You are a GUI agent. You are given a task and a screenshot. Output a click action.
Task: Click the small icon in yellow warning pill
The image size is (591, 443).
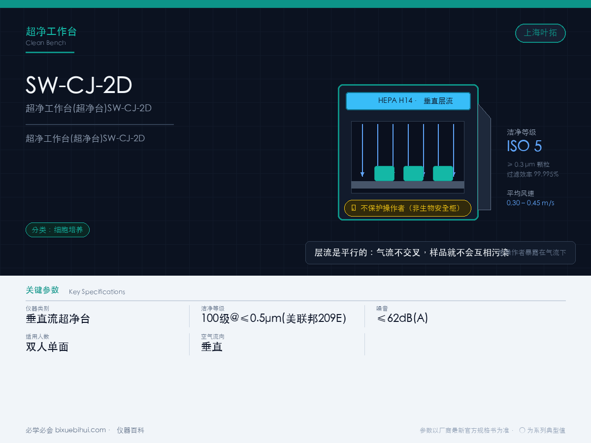tap(354, 208)
